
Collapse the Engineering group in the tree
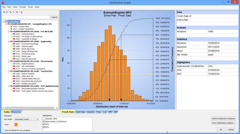pos(8,41)
